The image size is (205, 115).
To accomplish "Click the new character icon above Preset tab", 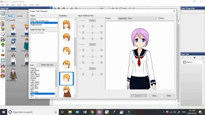I will (x=8, y=12).
